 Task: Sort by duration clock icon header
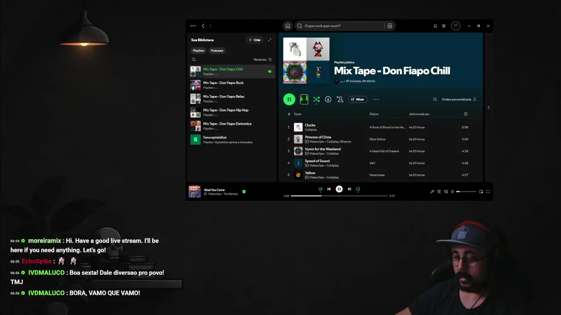click(465, 114)
